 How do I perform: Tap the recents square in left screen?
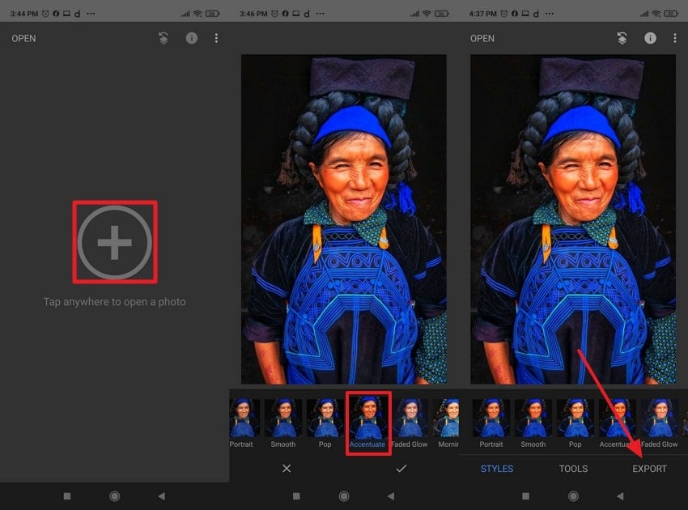click(67, 496)
